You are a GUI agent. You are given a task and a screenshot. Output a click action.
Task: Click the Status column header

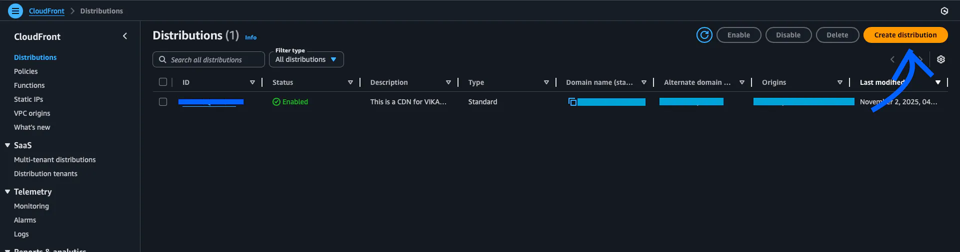[282, 82]
